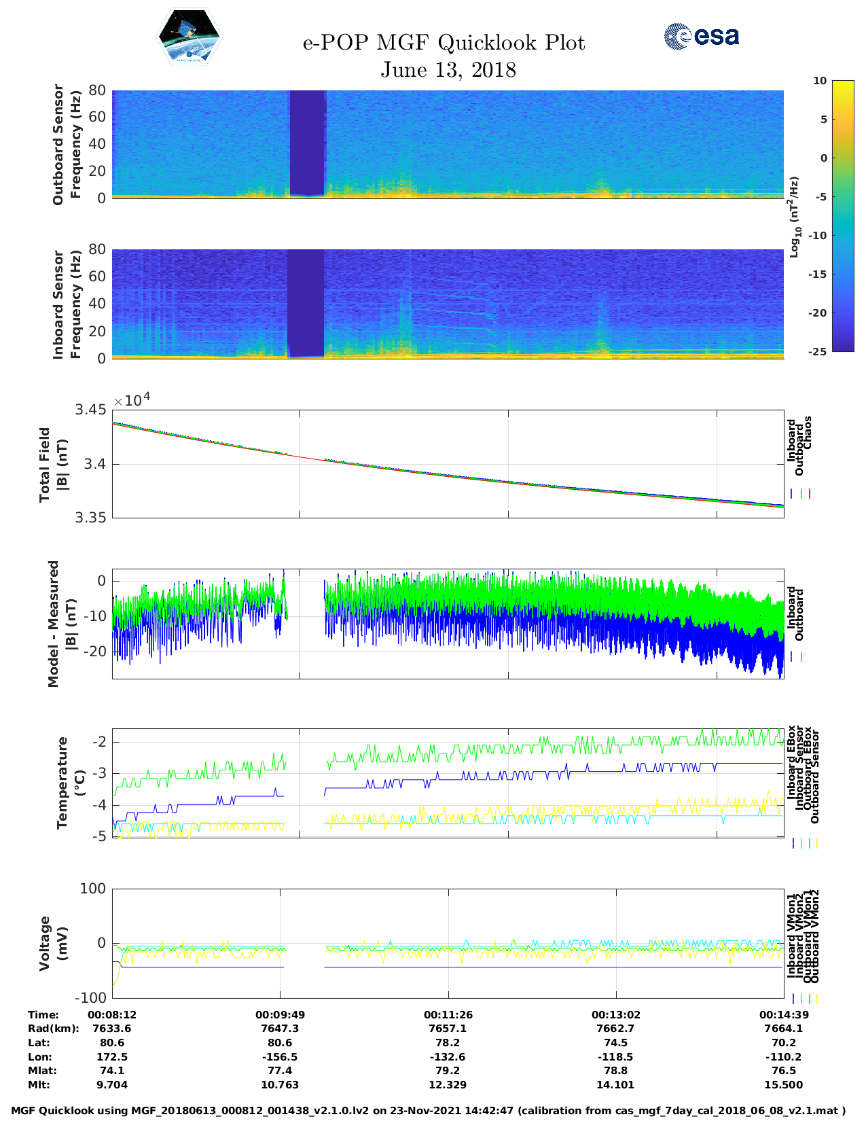Click the ESA logo
The width and height of the screenshot is (866, 1121).
pyautogui.click(x=702, y=36)
